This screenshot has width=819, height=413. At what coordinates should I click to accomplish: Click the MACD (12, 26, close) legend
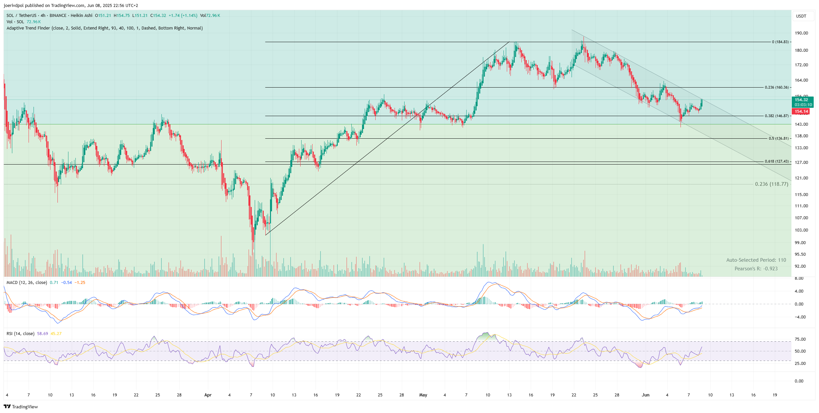tap(27, 283)
